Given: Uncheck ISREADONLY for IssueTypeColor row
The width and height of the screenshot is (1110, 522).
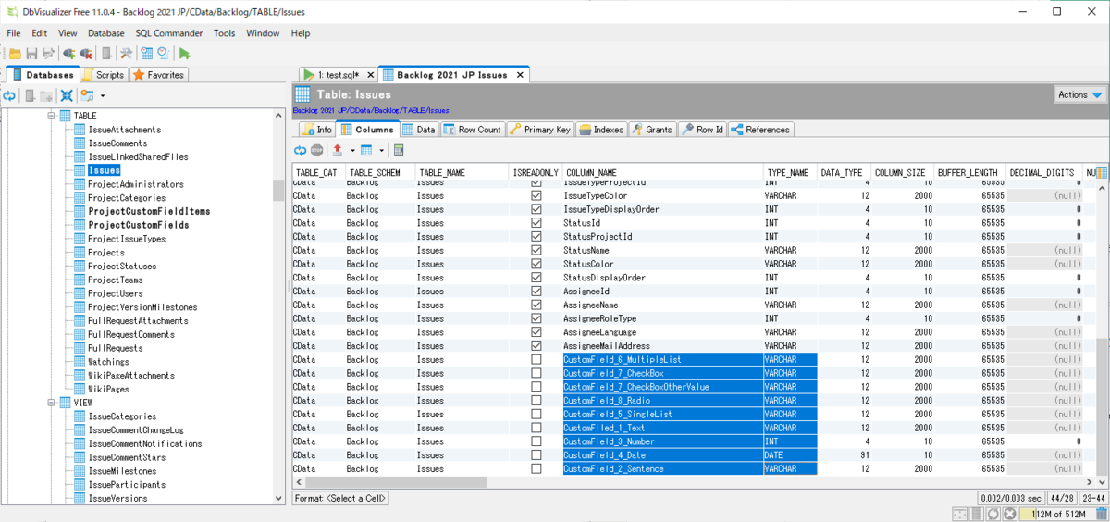Looking at the screenshot, I should [536, 196].
